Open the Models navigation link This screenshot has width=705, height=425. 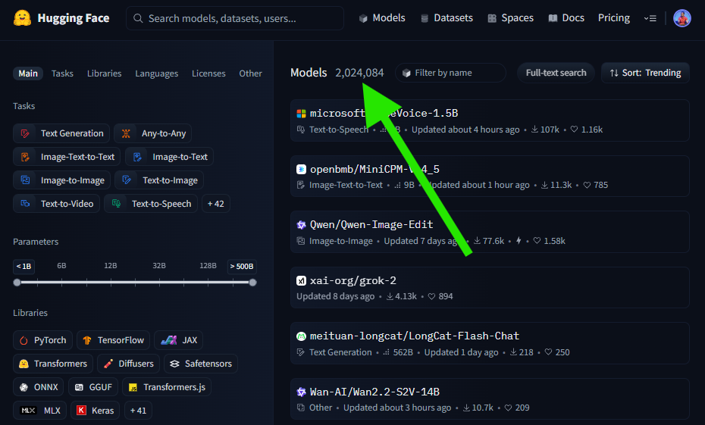coord(382,18)
